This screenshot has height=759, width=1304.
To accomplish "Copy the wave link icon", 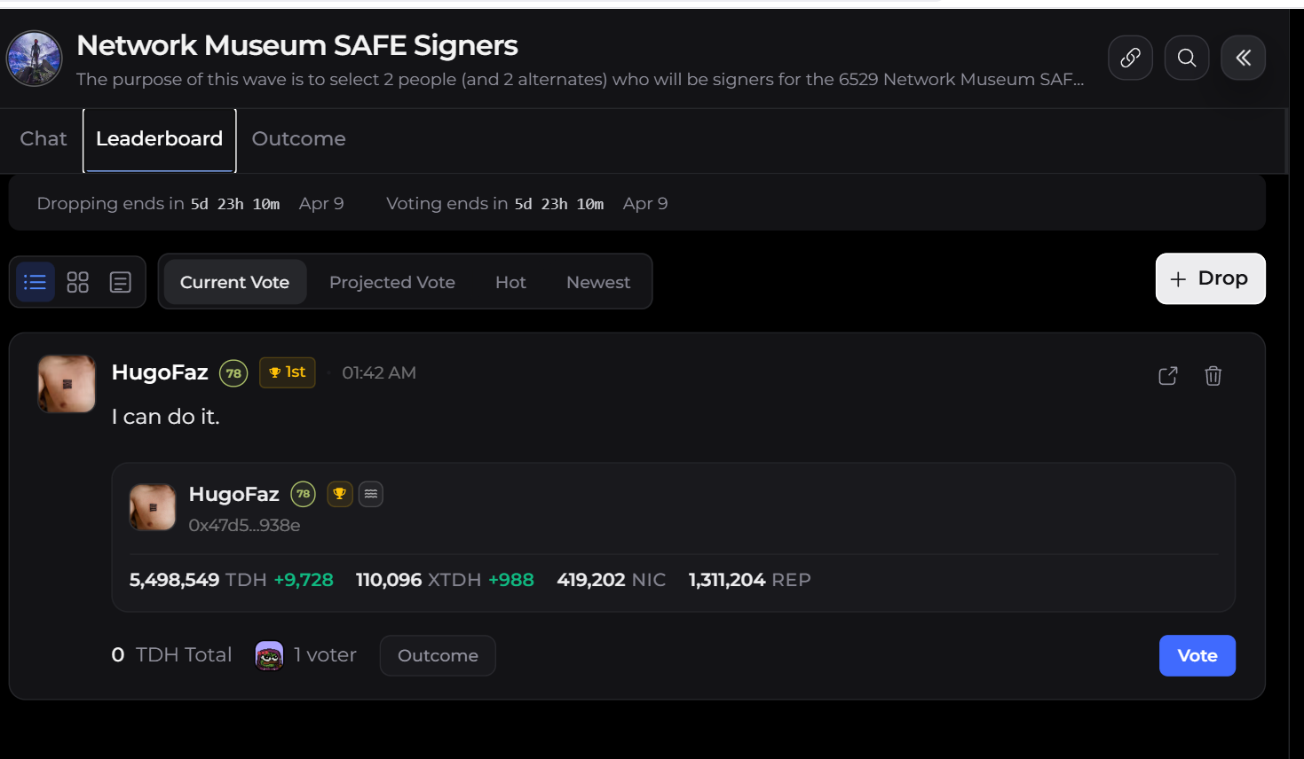I will coord(1130,58).
